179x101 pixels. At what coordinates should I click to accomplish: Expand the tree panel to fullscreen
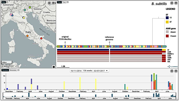pos(68,2)
